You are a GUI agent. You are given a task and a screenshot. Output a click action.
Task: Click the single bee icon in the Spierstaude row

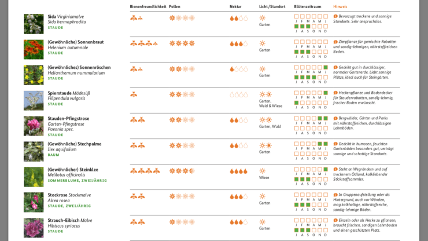point(134,94)
